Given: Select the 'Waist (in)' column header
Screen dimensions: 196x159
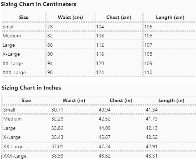Looking at the screenshot, I should point(74,101).
